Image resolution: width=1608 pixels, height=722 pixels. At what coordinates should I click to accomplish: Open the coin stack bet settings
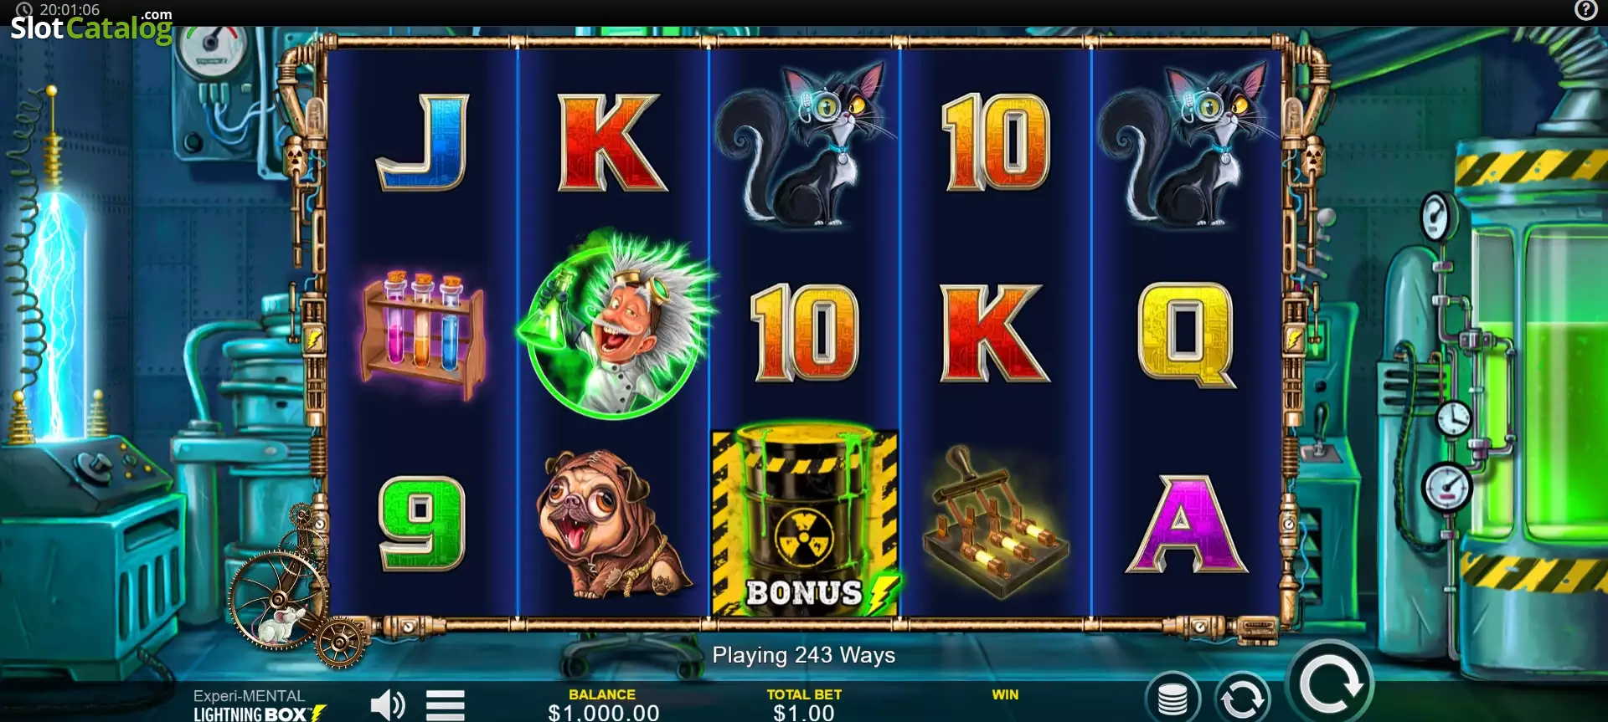point(1172,698)
